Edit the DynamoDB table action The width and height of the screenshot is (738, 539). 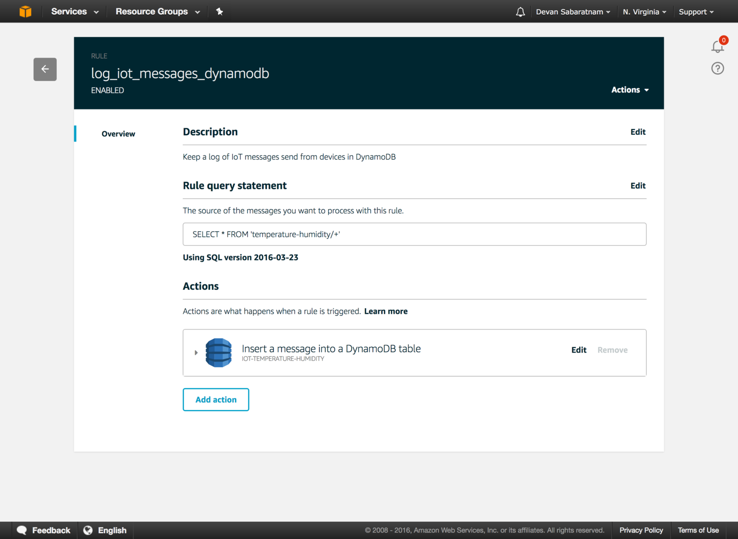pos(579,350)
